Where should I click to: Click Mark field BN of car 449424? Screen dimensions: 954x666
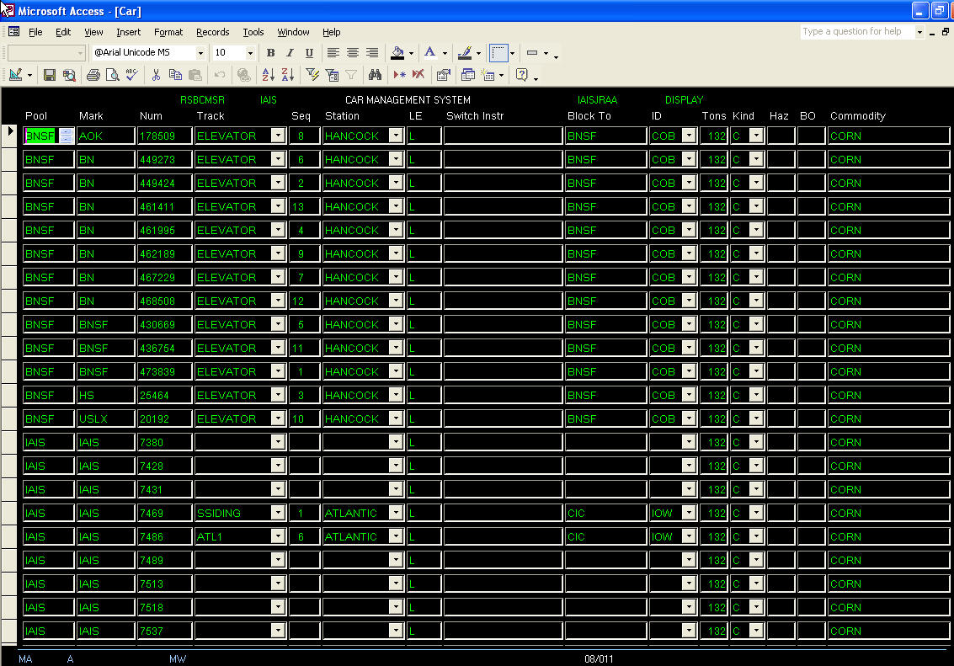(106, 183)
